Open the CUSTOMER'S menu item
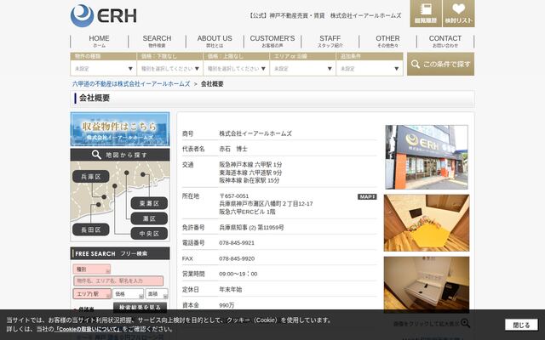Viewport: 545px width, 340px height. tap(272, 41)
